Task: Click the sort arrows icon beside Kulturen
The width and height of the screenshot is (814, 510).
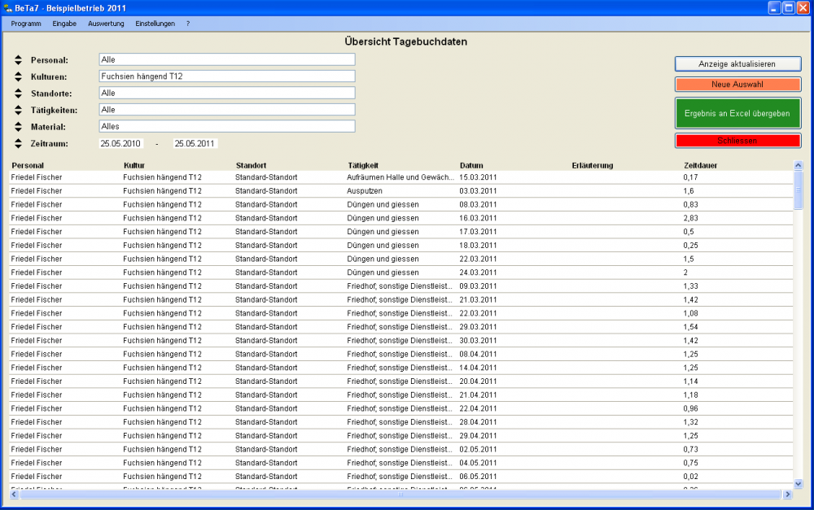Action: pyautogui.click(x=19, y=76)
